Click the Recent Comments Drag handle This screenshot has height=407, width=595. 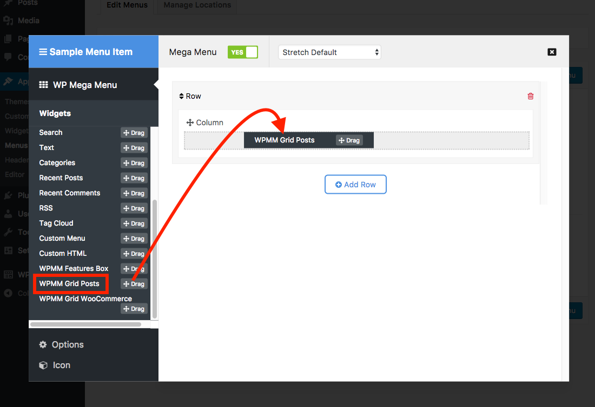(134, 193)
